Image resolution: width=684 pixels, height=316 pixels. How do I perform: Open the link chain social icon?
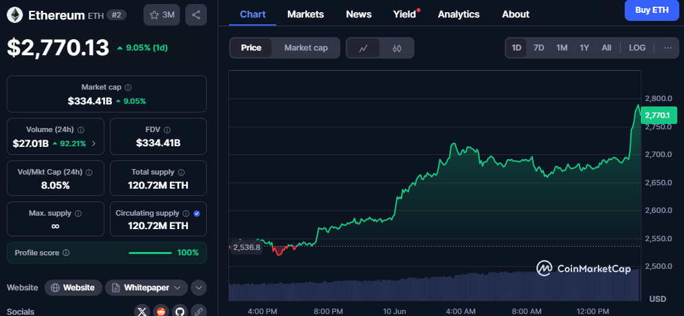[199, 311]
